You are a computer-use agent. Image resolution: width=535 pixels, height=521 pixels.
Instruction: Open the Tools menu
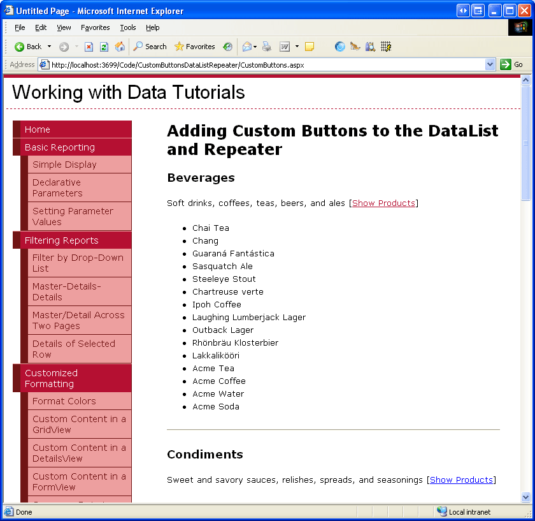click(x=127, y=27)
